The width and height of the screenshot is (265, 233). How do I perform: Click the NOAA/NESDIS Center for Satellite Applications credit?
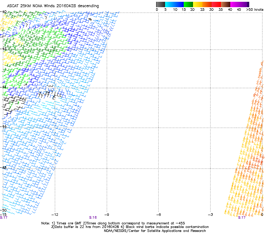[155, 231]
